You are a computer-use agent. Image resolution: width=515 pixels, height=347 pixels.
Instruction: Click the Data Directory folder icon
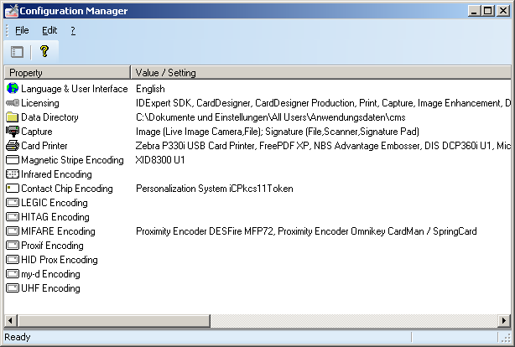pyautogui.click(x=12, y=117)
